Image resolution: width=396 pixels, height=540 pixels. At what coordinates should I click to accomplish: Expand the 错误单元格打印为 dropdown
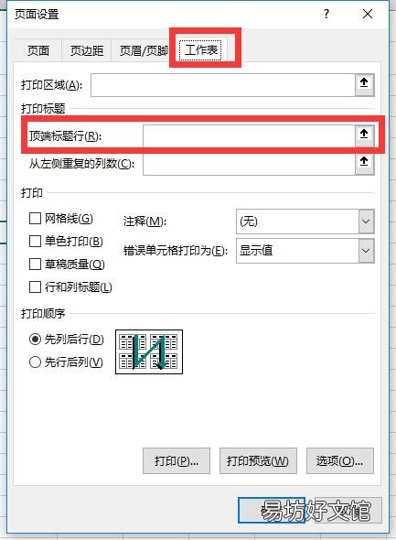coord(366,251)
